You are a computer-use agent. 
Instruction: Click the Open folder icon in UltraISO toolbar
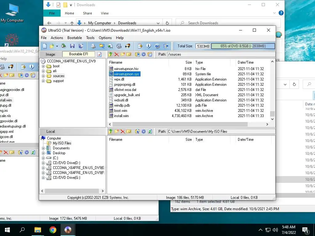click(52, 46)
